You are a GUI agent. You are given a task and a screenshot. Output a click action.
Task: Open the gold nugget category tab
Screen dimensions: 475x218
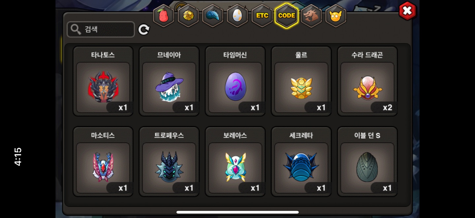click(x=188, y=15)
